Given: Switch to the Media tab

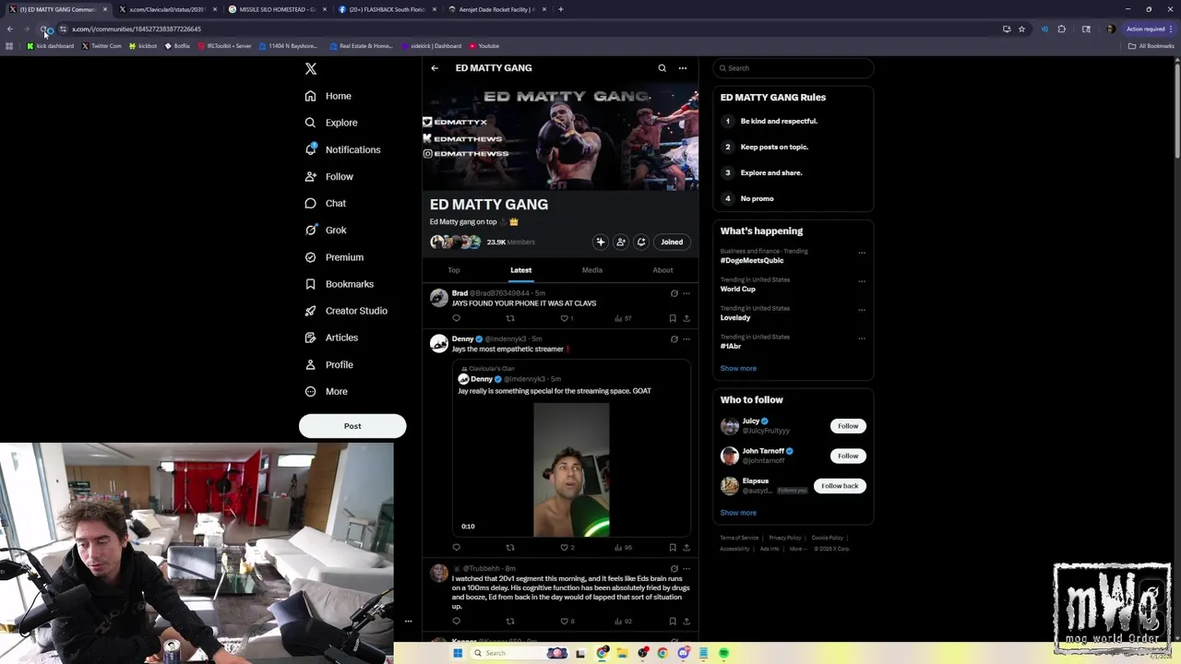Looking at the screenshot, I should click(592, 270).
